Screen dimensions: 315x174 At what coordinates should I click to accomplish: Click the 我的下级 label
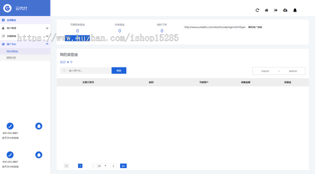(x=162, y=25)
